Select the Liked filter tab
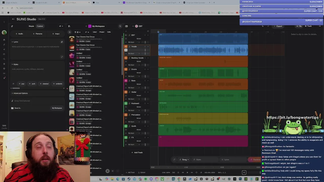Image resolution: width=324 pixels, height=182 pixels. click(95, 32)
